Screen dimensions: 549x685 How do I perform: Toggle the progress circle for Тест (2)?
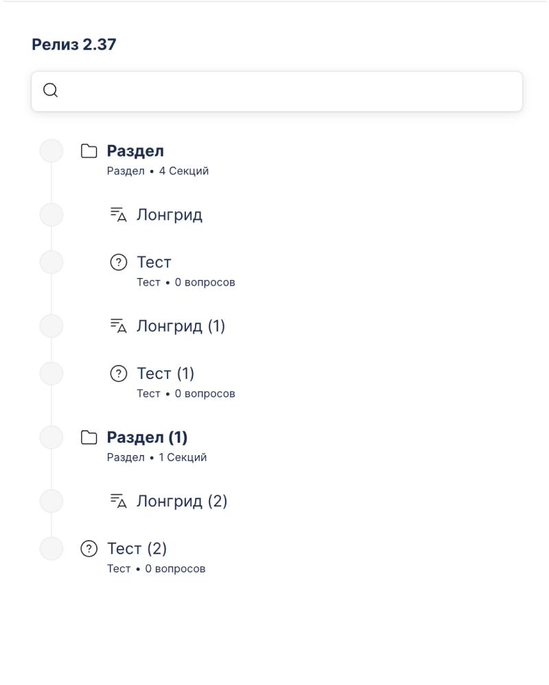(51, 548)
